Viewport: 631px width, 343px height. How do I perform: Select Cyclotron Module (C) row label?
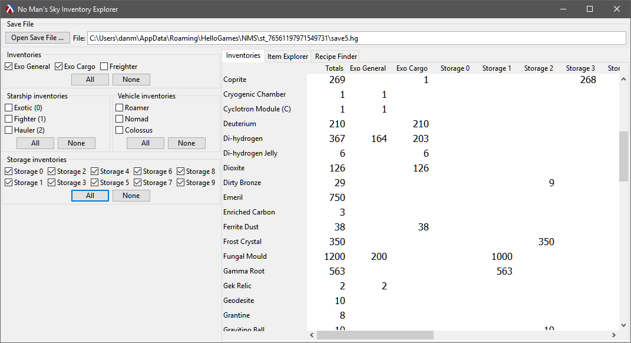point(257,109)
